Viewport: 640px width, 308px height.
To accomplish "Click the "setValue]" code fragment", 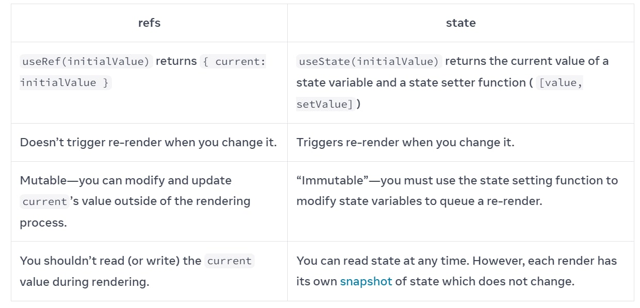I will tap(325, 104).
